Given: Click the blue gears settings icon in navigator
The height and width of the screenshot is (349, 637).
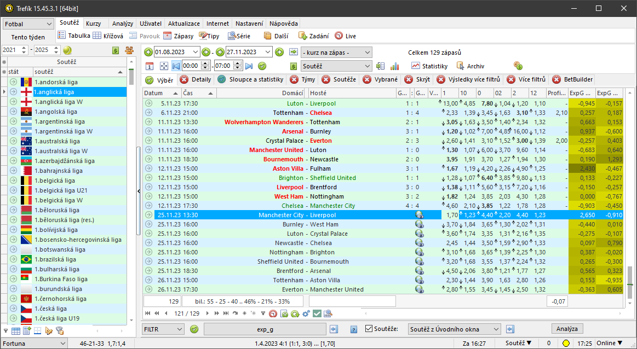Looking at the screenshot, I should (x=306, y=313).
